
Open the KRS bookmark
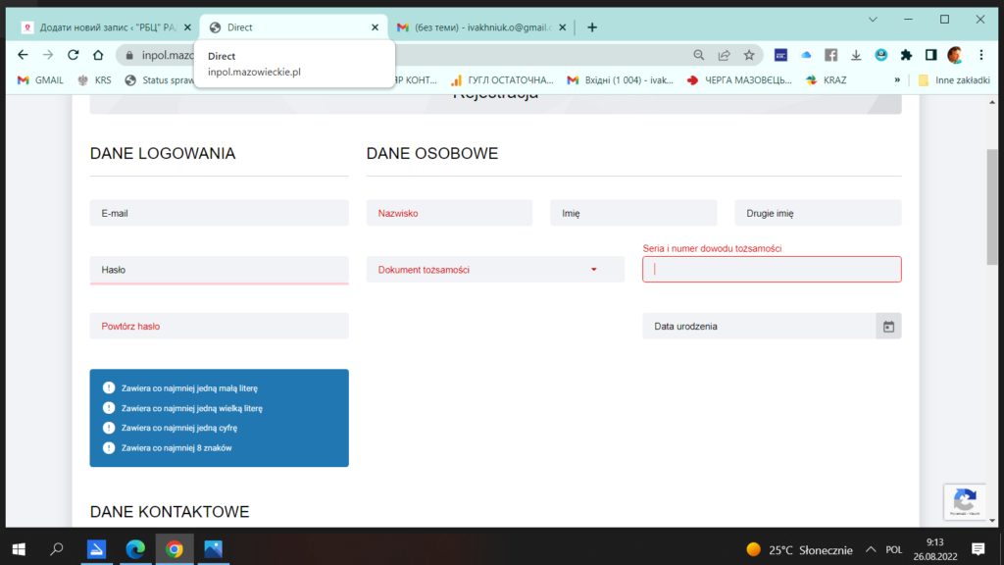pos(95,80)
